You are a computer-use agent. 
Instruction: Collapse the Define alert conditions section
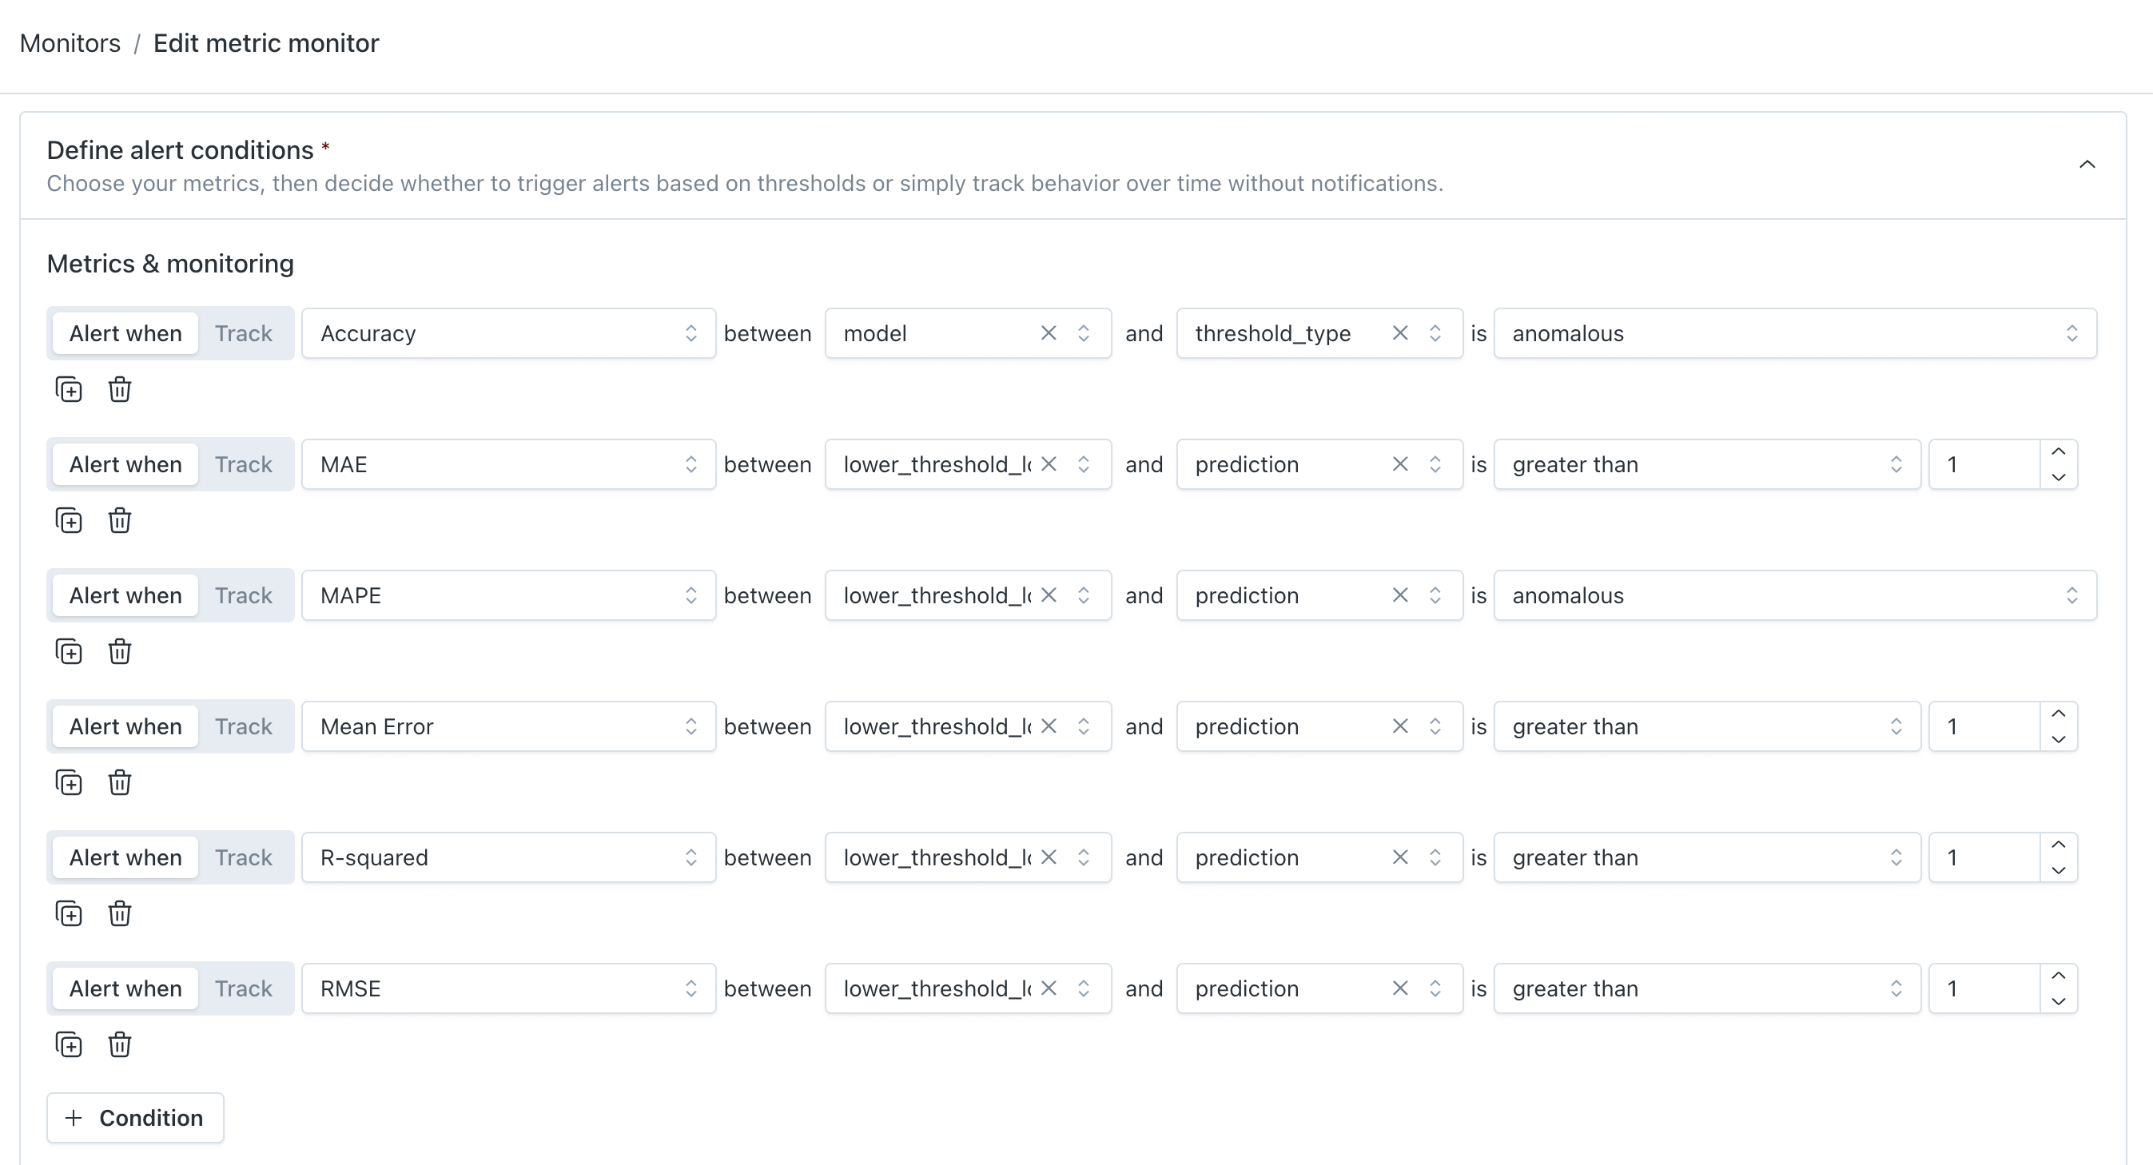(x=2086, y=165)
